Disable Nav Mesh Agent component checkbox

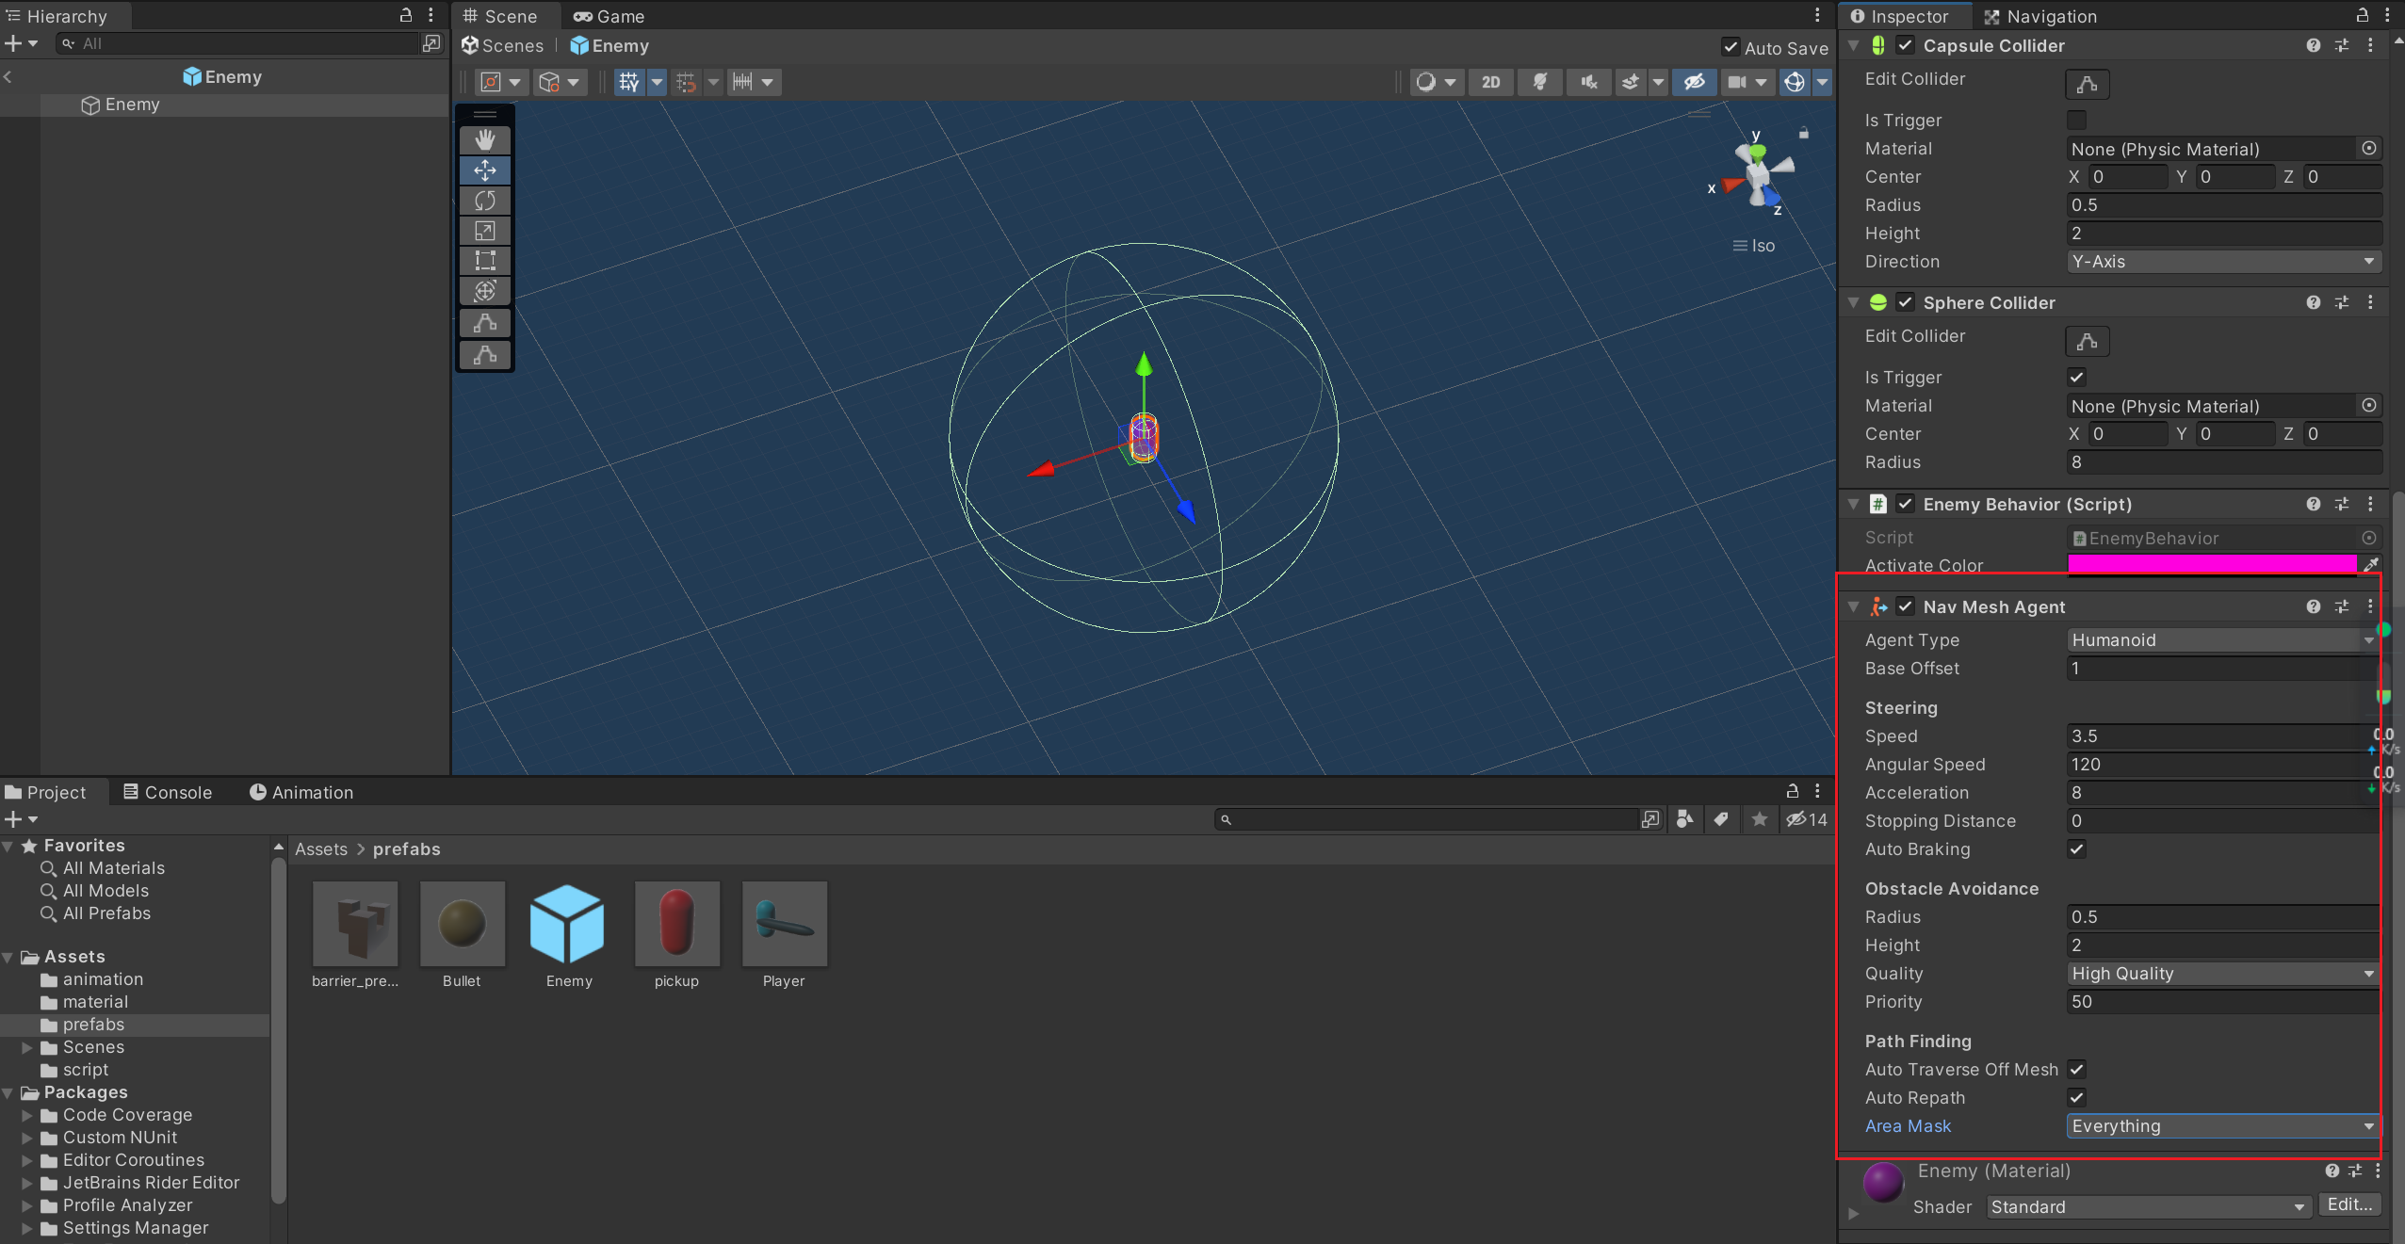(x=1906, y=606)
